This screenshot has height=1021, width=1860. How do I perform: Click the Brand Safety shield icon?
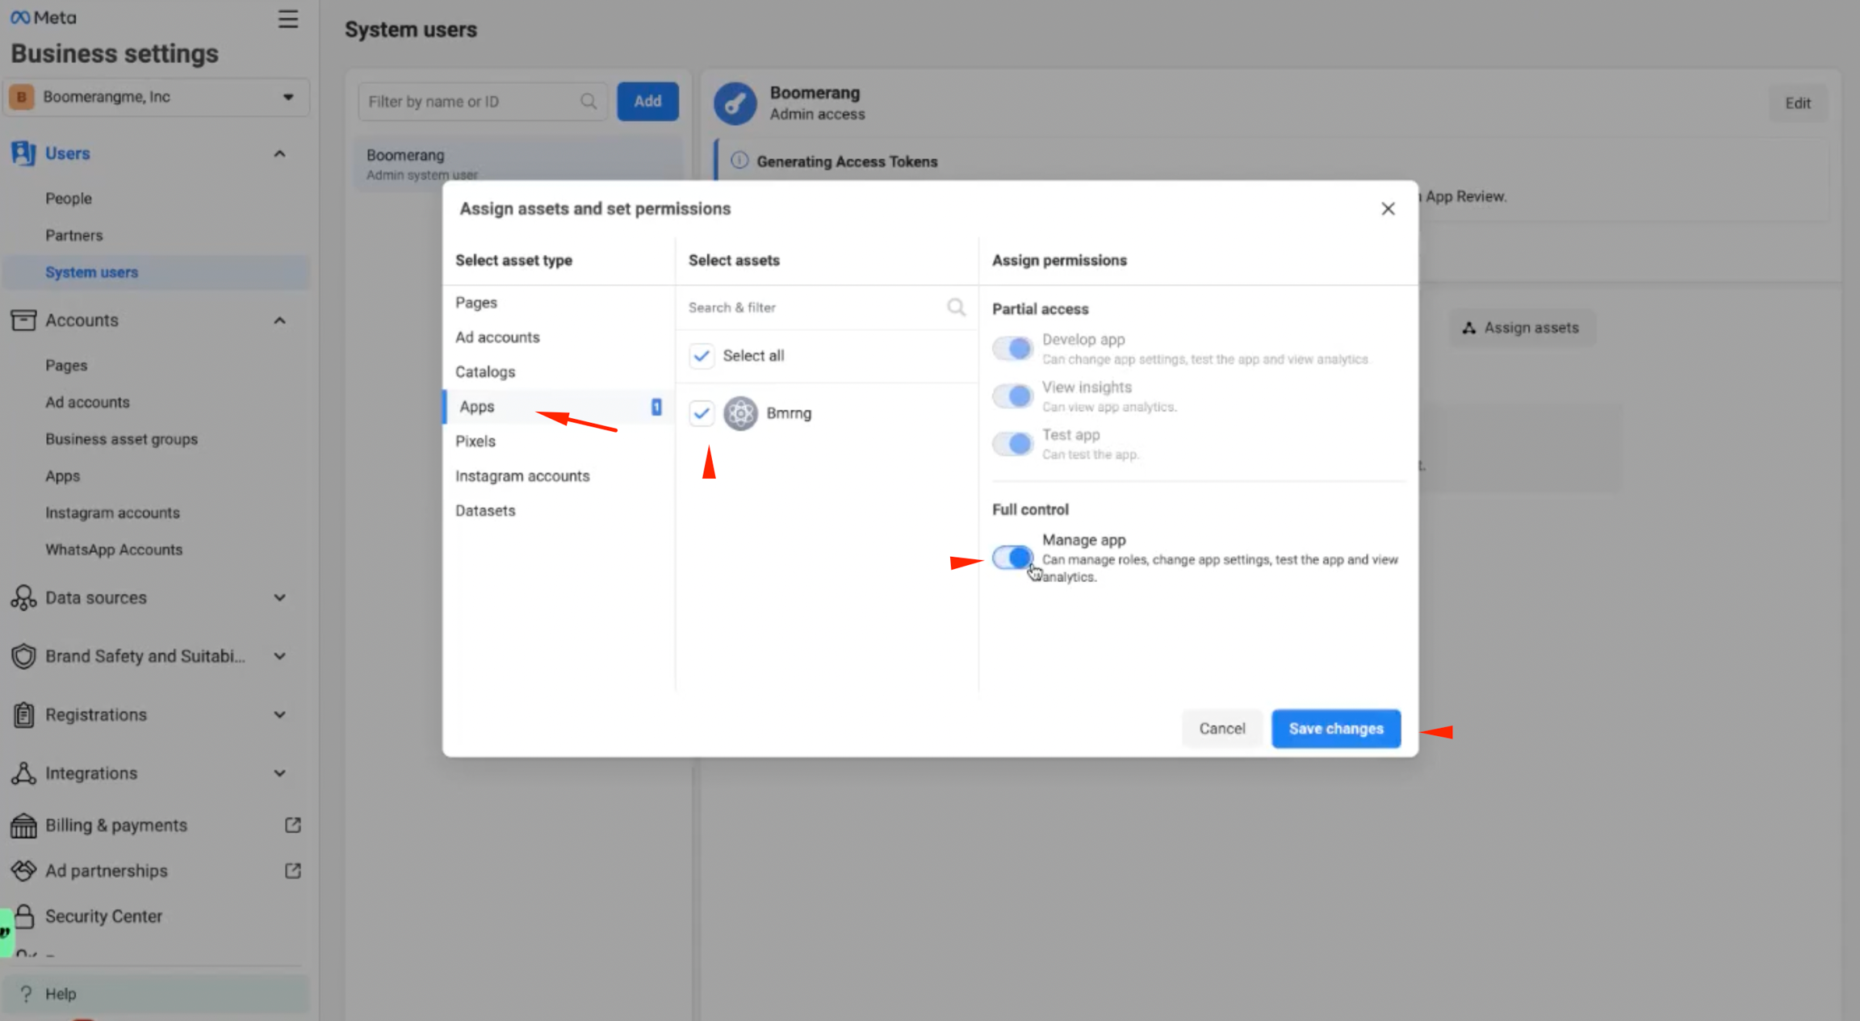pyautogui.click(x=23, y=656)
